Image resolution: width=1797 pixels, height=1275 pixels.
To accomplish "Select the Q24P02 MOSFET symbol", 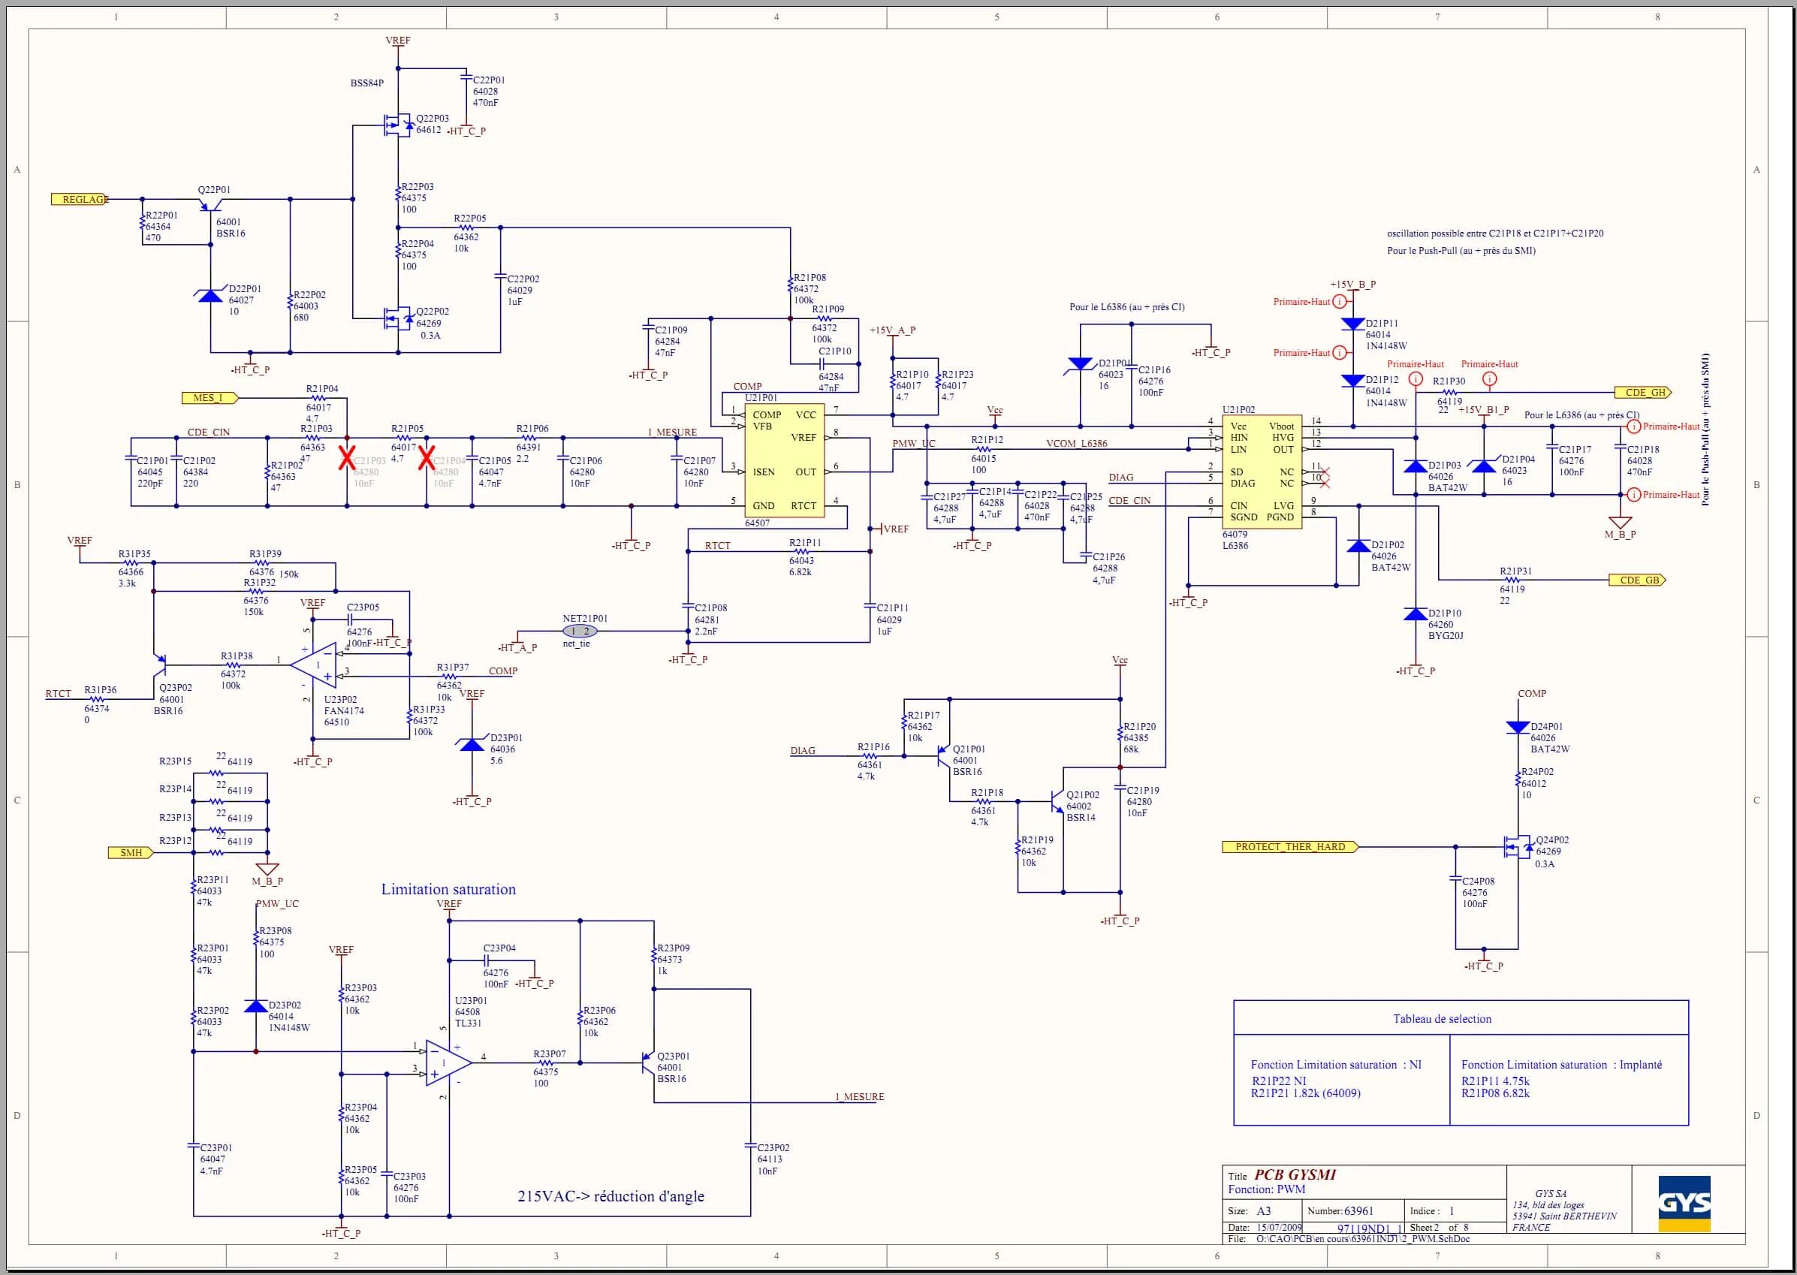I will coord(1518,847).
